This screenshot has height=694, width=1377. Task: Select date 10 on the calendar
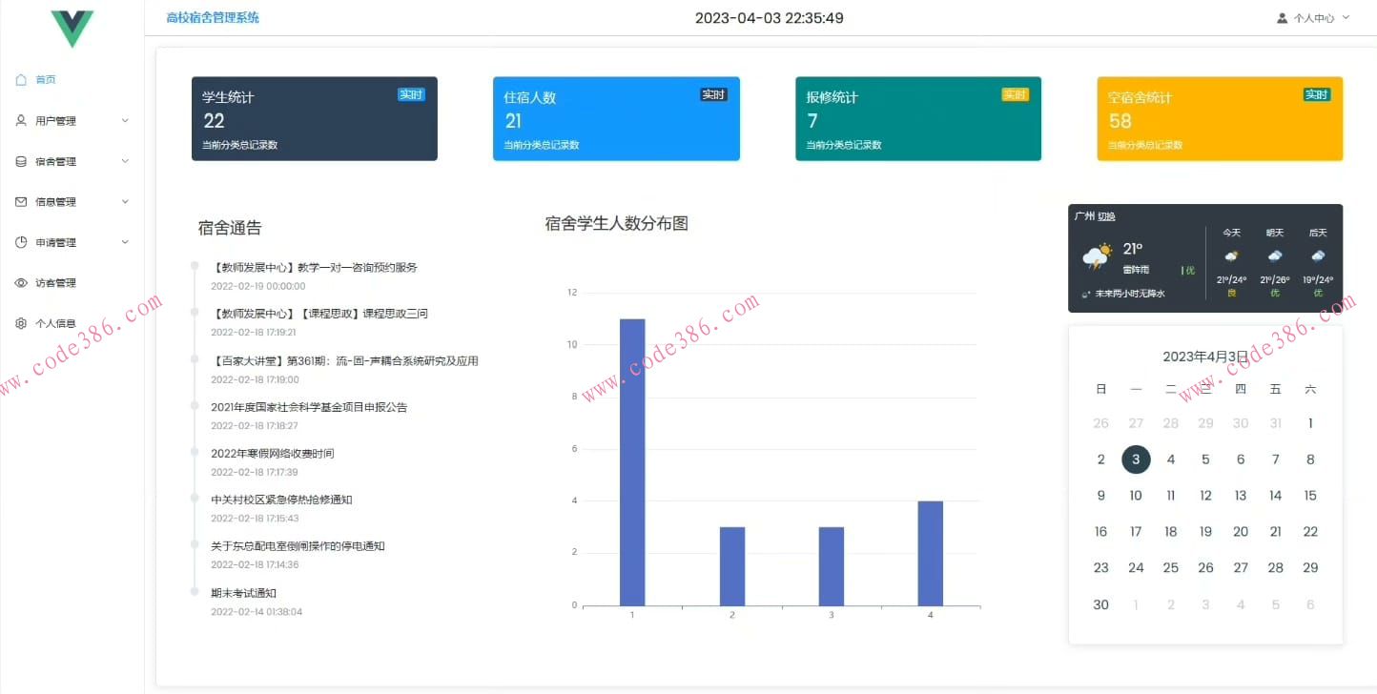(1136, 495)
